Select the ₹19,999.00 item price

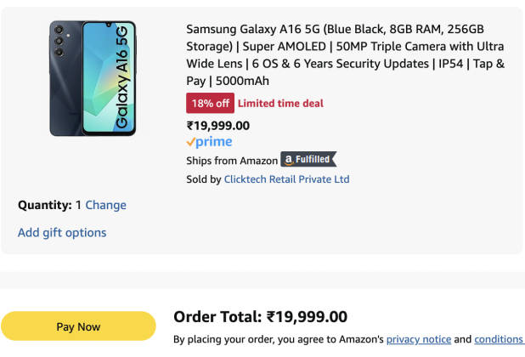(x=218, y=125)
